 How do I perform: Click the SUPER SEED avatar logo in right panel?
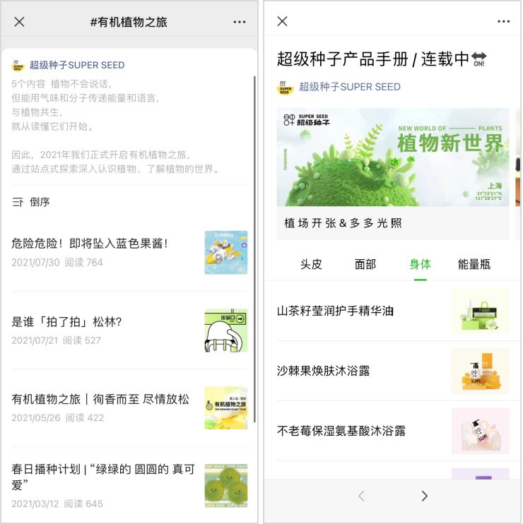pyautogui.click(x=285, y=88)
